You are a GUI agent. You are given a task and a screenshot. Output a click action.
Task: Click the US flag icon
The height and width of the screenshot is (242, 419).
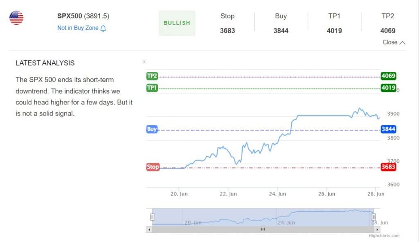tap(16, 18)
